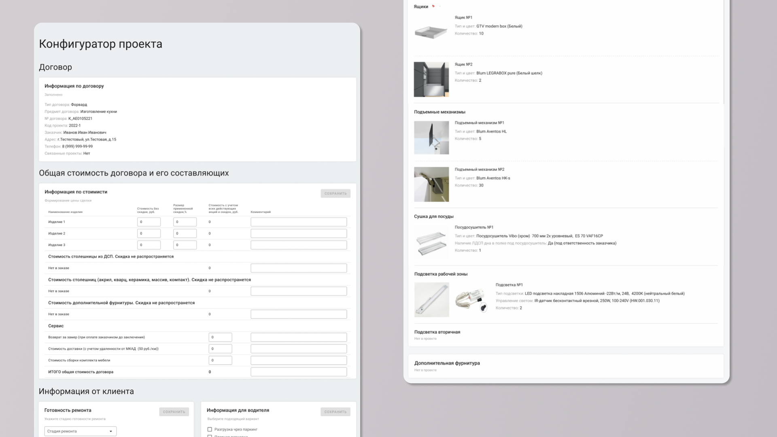The image size is (777, 437).
Task: Click the Ящики section heading
Action: pos(421,6)
